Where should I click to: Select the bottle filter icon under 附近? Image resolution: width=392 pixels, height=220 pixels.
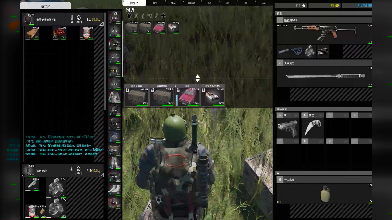143,16
